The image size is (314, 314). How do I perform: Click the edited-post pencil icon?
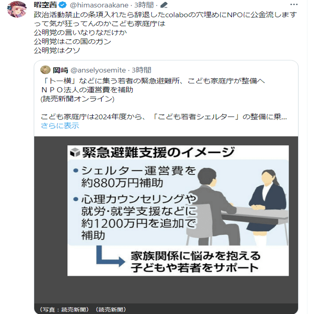point(164,5)
